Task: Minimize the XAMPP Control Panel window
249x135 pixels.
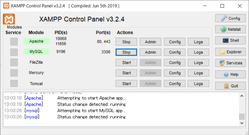Action: [205, 6]
